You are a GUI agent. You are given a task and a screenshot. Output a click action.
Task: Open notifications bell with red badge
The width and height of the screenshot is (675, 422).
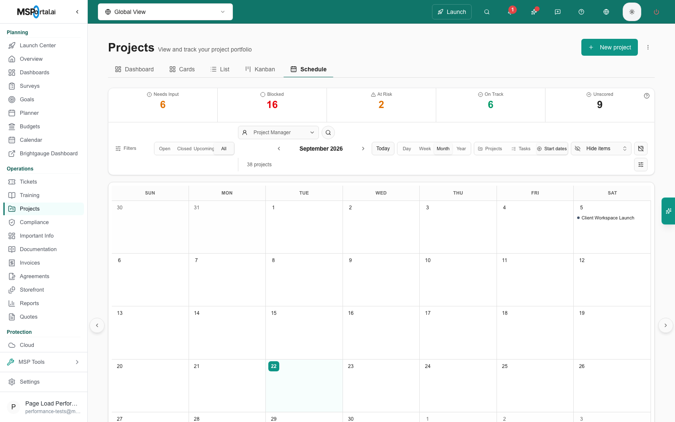pyautogui.click(x=510, y=12)
